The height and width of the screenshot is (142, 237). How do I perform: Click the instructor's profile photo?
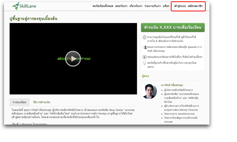coord(149,91)
